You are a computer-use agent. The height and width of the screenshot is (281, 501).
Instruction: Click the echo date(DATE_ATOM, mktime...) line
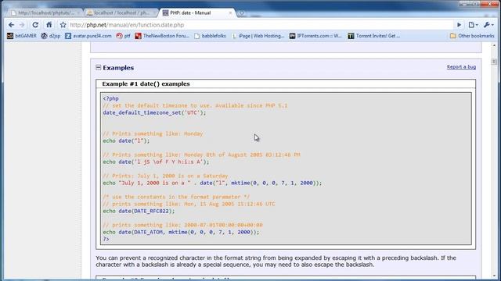181,232
